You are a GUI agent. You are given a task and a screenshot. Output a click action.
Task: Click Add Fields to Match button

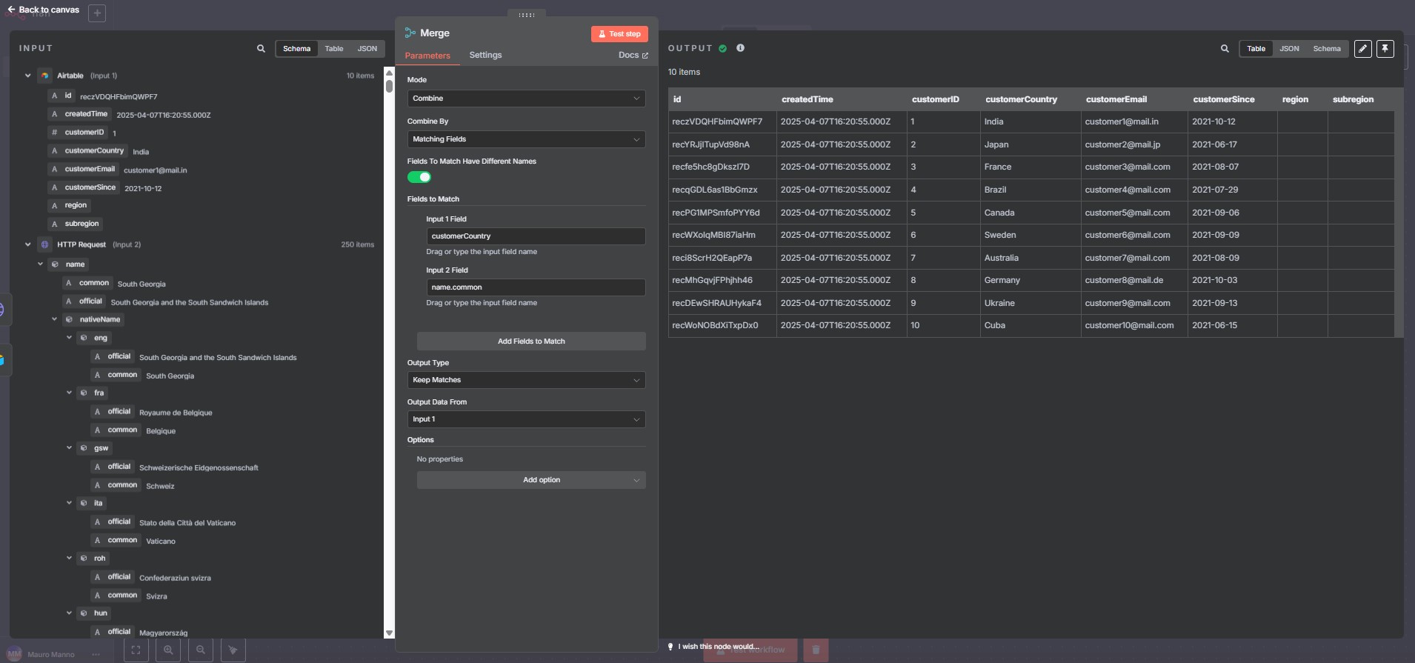(531, 342)
